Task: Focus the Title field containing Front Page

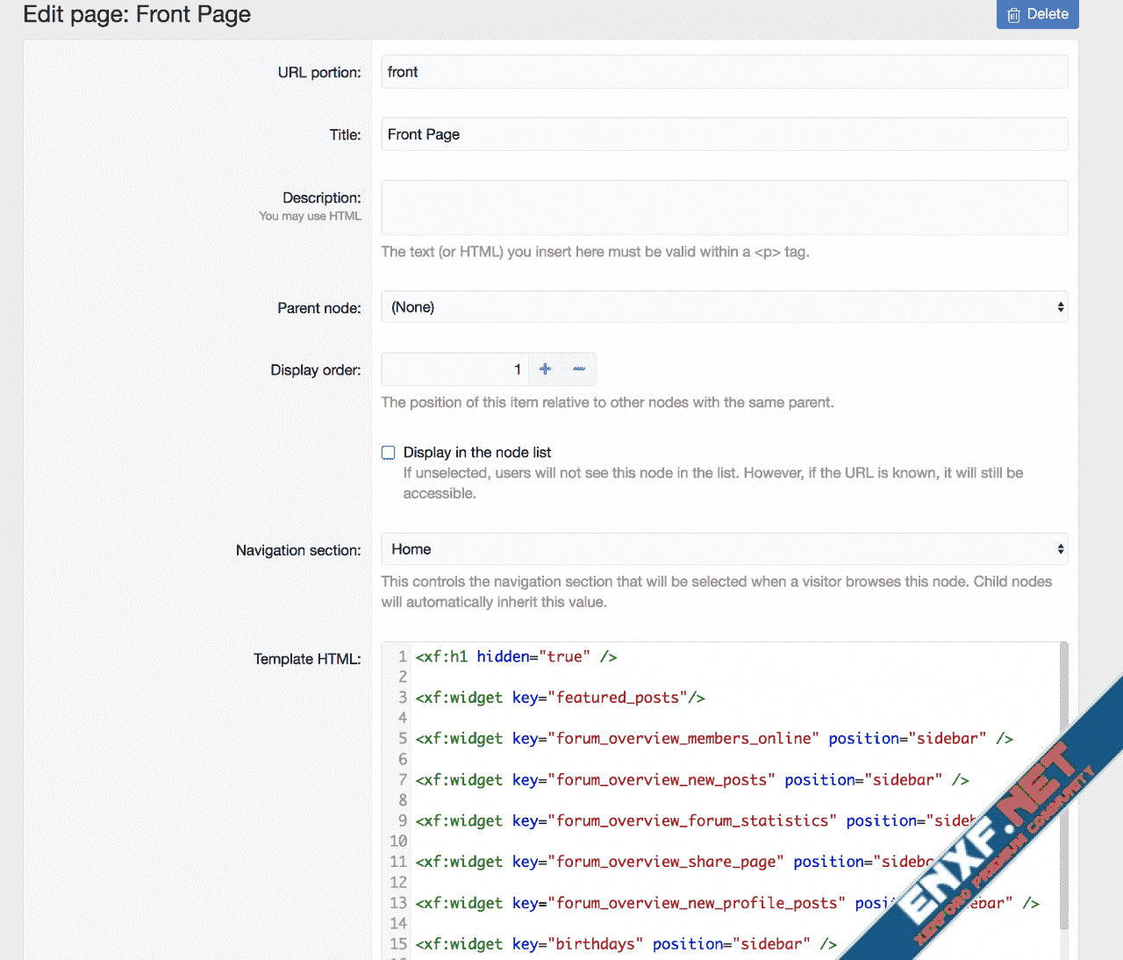Action: coord(724,134)
